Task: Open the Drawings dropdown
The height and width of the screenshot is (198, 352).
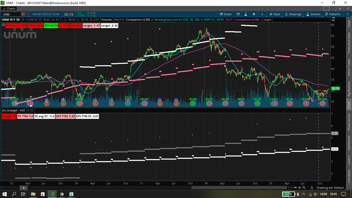Action: (293, 14)
